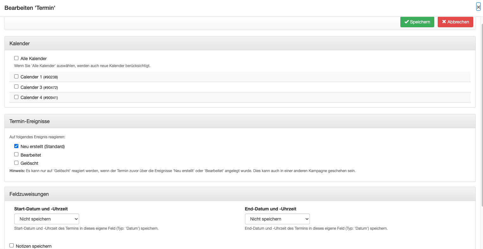This screenshot has height=249, width=483.
Task: Open End-Datum und -Uhrzeit dropdown
Action: (277, 219)
